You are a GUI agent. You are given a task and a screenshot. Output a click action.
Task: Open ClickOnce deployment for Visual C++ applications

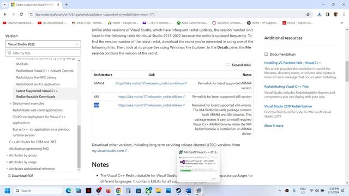(x=39, y=120)
